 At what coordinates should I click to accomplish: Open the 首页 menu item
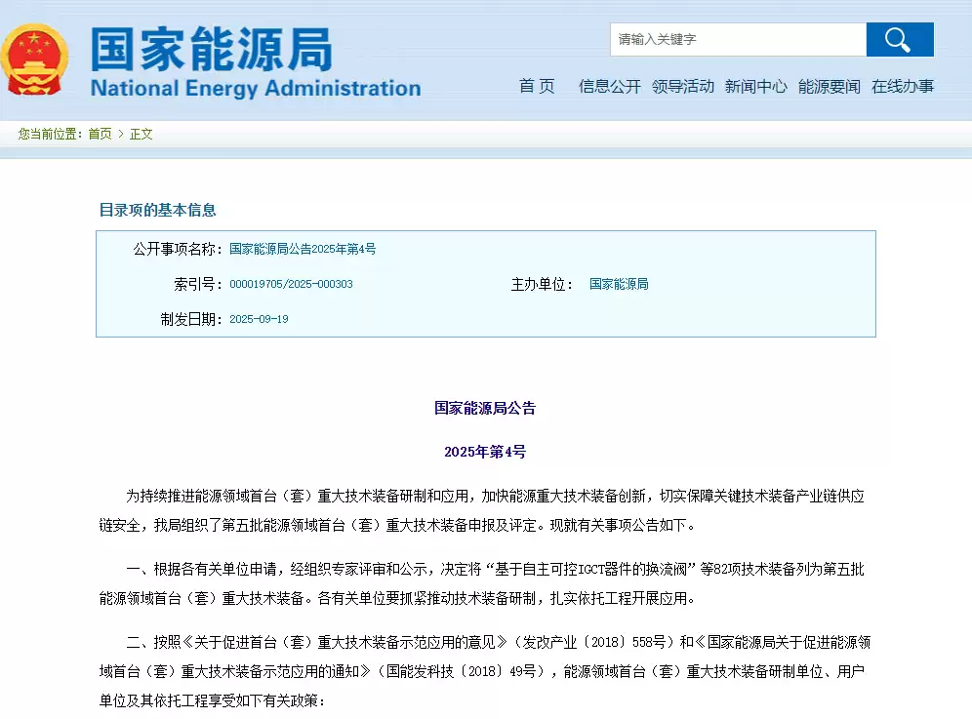(x=537, y=86)
